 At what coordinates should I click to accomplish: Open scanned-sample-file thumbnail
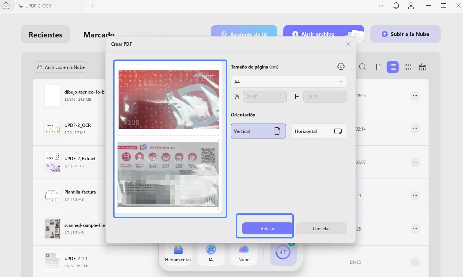coord(52,229)
